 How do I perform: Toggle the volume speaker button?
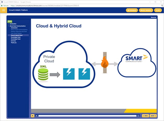(x=33, y=116)
